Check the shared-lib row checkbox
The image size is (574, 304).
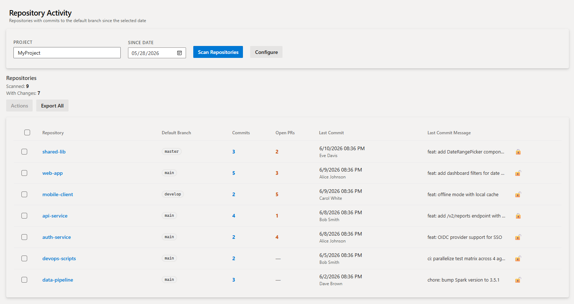click(x=24, y=152)
